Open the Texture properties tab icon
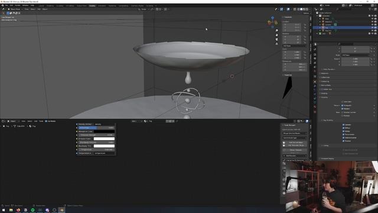 coord(315,112)
